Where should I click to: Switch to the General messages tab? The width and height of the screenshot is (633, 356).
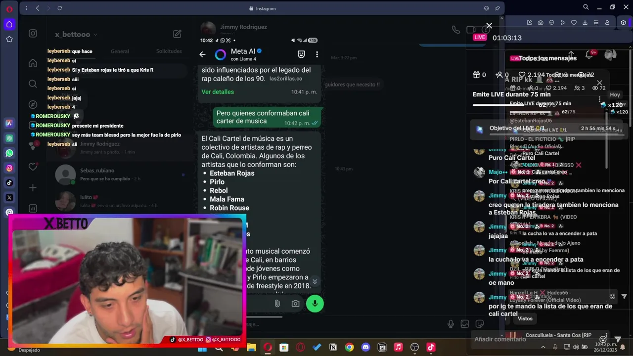tap(120, 51)
